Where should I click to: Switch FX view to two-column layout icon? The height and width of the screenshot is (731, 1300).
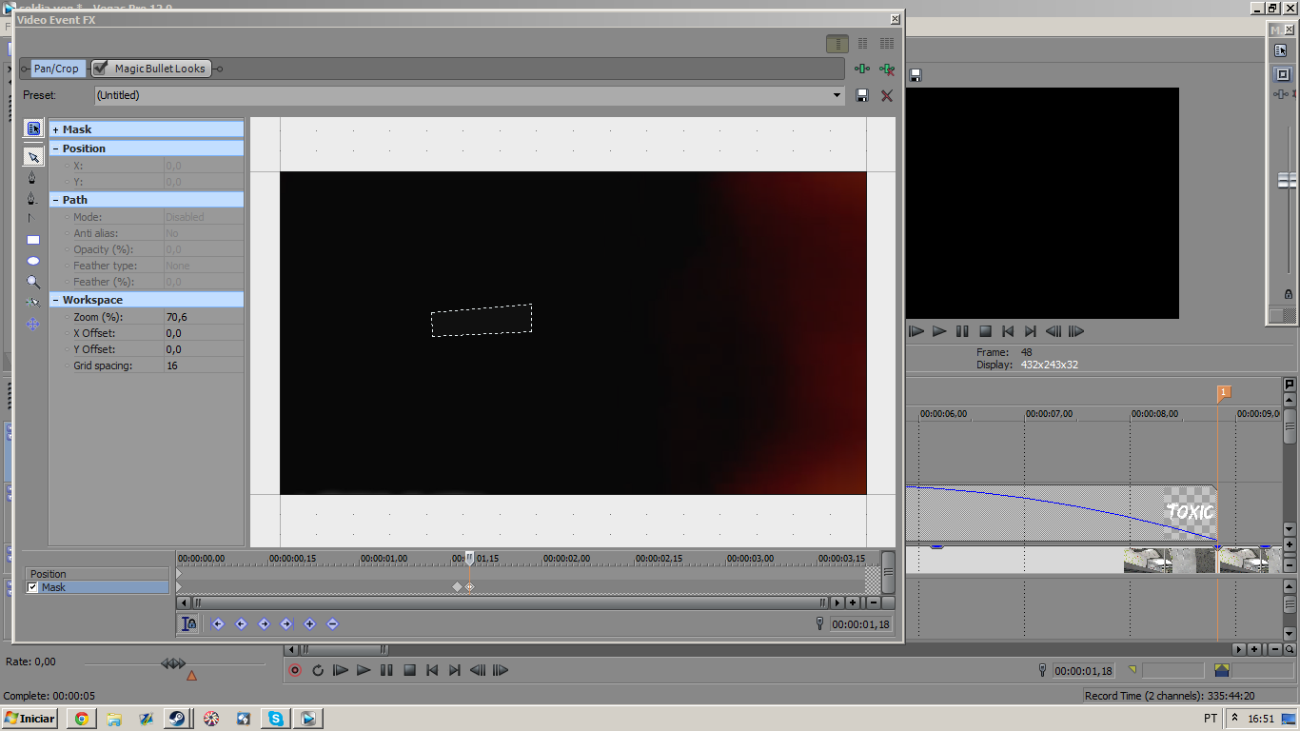862,44
